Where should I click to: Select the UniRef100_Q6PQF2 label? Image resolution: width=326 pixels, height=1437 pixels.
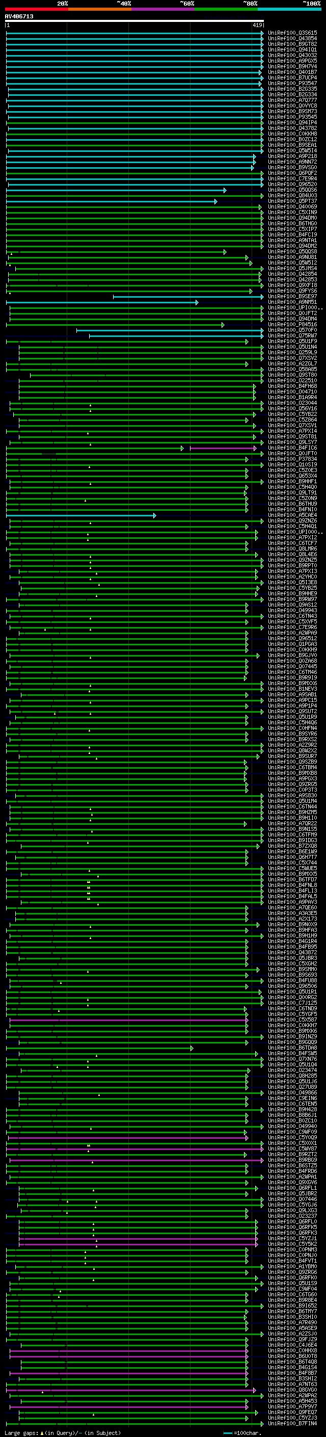(x=292, y=173)
